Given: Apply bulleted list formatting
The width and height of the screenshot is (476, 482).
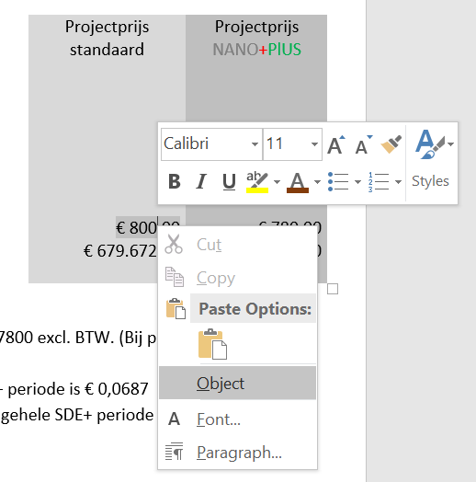Looking at the screenshot, I should (338, 182).
